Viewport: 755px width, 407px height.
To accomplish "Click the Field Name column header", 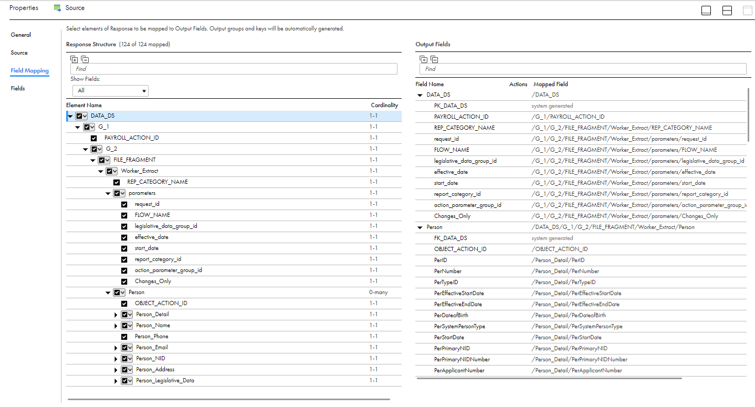I will click(429, 84).
